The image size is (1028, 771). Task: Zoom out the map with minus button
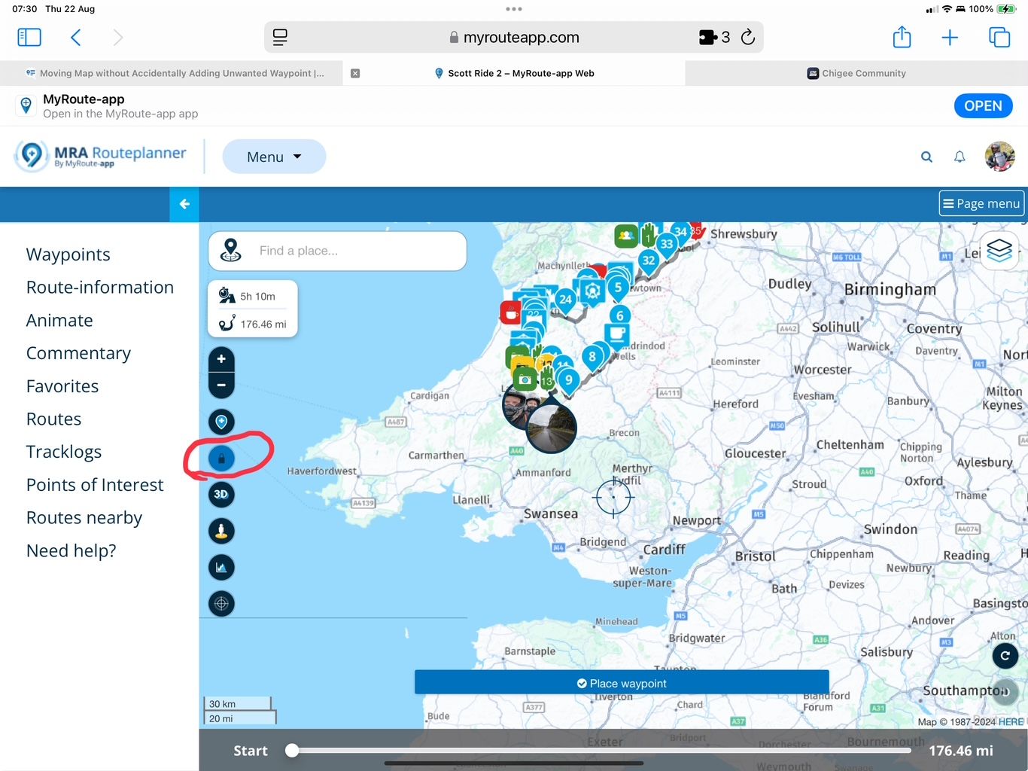point(221,385)
